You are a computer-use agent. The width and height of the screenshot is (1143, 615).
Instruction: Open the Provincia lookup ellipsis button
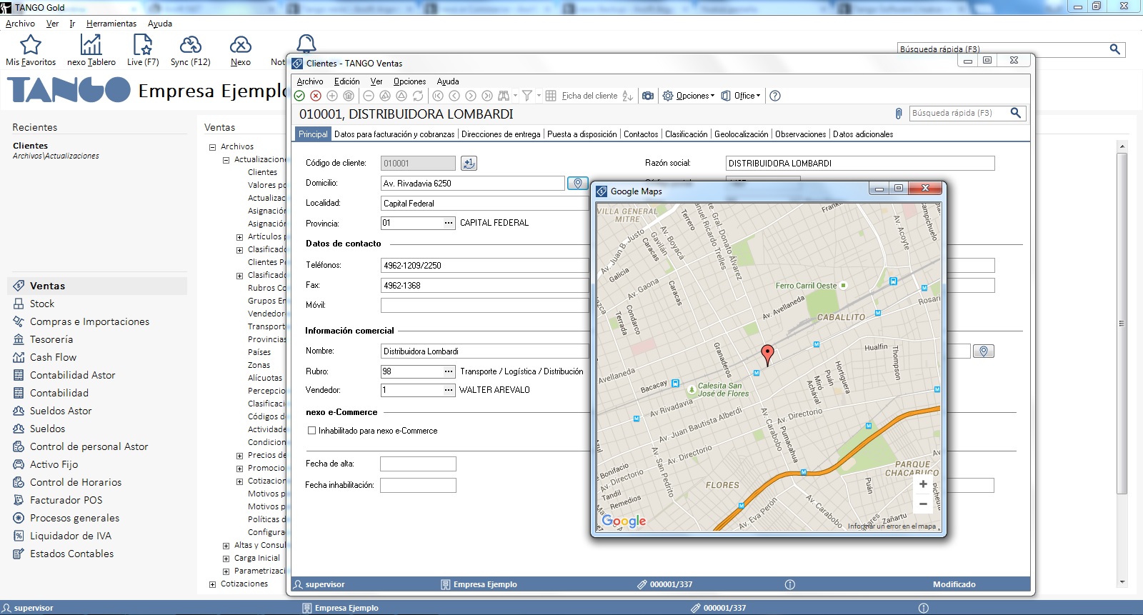pos(449,223)
